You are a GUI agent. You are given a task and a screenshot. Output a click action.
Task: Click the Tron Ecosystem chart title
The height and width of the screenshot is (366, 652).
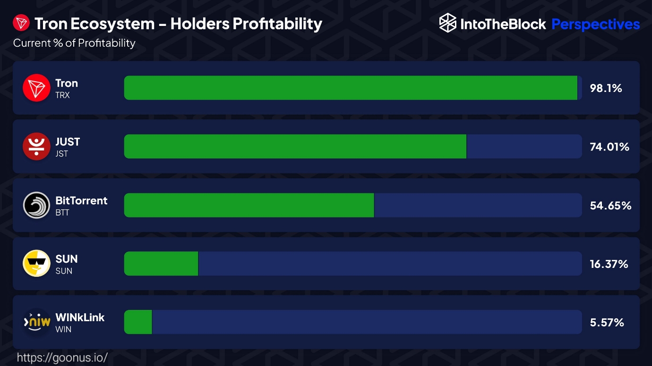click(178, 24)
